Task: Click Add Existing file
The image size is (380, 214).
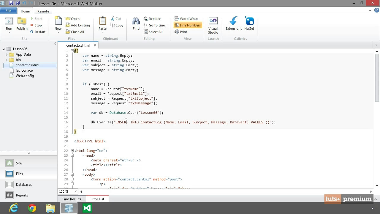Action: [x=78, y=25]
